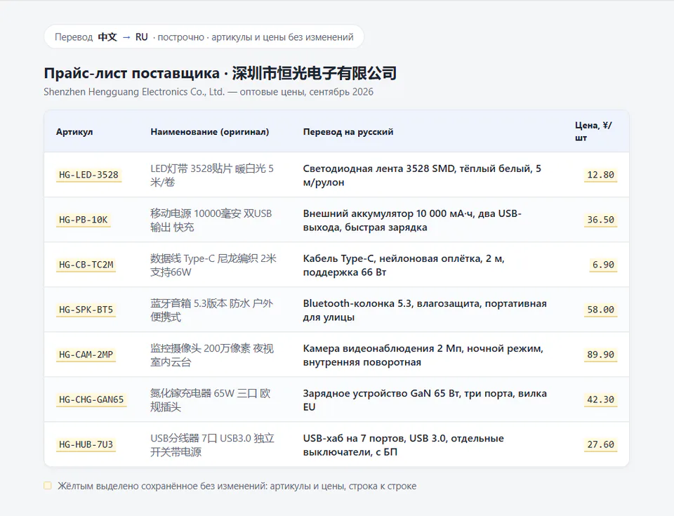This screenshot has width=674, height=516.
Task: Select the article code HG-CHG-GAN65
Action: [91, 399]
